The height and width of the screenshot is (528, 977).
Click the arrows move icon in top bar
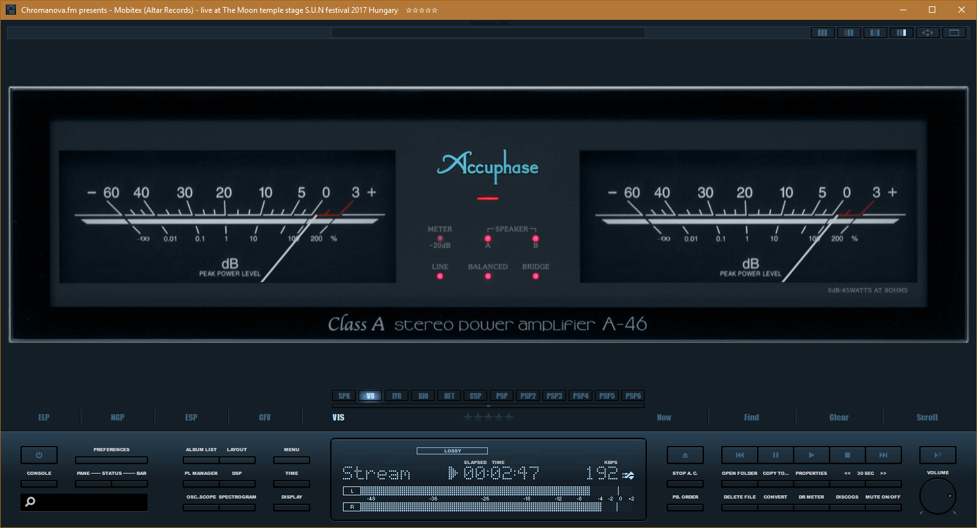coord(928,33)
